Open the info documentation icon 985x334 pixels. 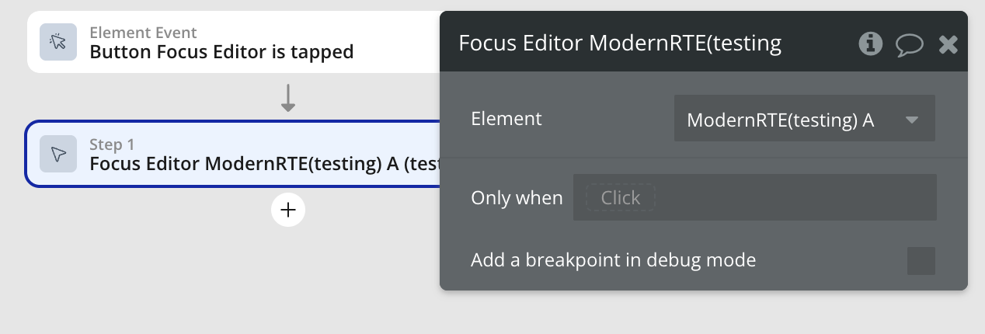point(870,43)
